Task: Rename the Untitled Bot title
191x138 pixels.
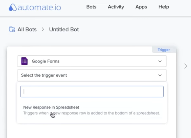Action: click(64, 30)
